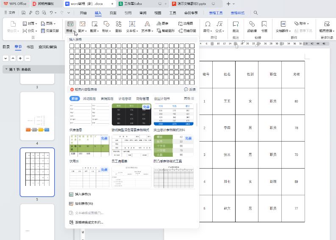Click the Save icon in the quick toolbar

pyautogui.click(x=24, y=13)
